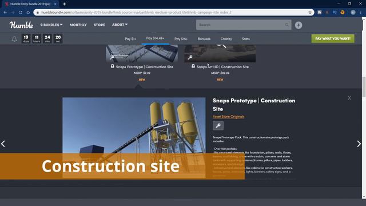Expand the About dropdown menu
366x206 pixels.
click(x=120, y=25)
